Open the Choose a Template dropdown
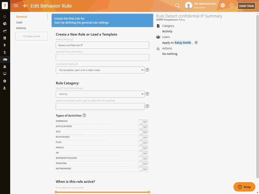259x194 pixels. [x=100, y=70]
